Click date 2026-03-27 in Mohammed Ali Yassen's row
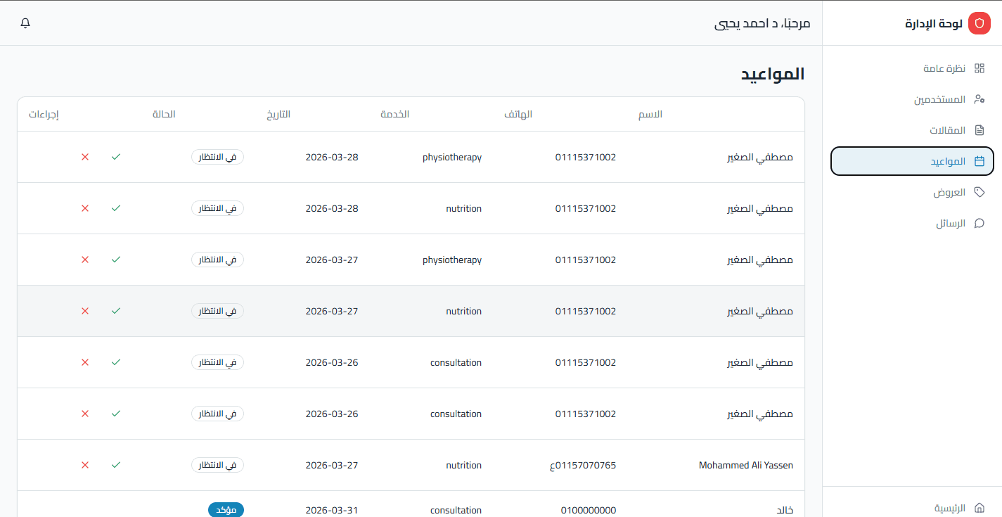Viewport: 1002px width, 517px height. tap(332, 465)
